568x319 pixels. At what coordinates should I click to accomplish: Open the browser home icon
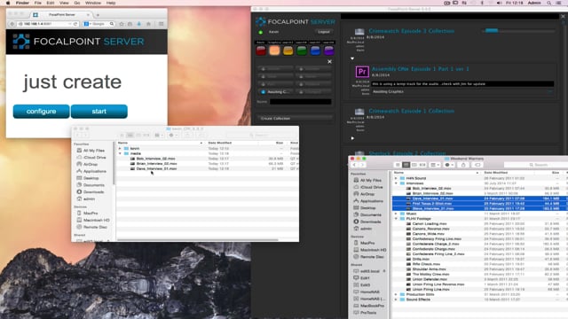click(148, 24)
